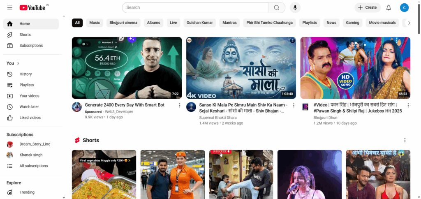The image size is (421, 199).
Task: Open the Pawan Singh jukebox video thumbnail
Action: click(355, 68)
